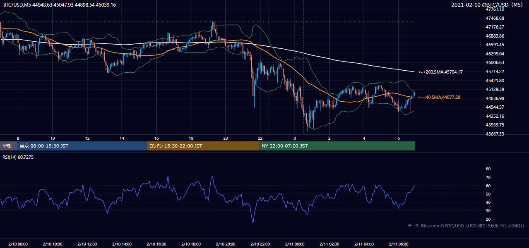Click bottom time label 2/11 02:00
The height and width of the screenshot is (248, 529).
pyautogui.click(x=329, y=244)
